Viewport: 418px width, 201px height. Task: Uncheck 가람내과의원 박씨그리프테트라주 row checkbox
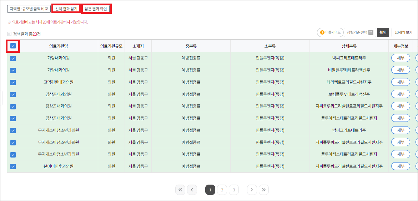13,58
